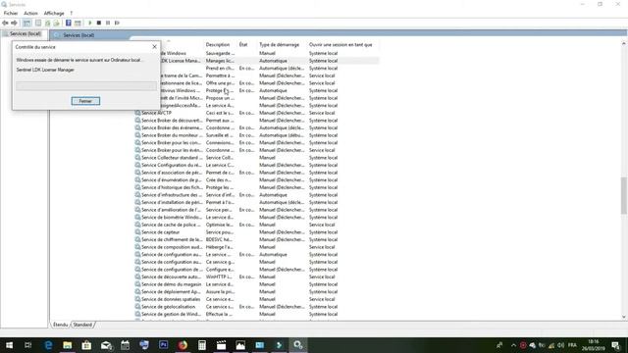Open the Photos app from the taskbar

tap(240, 345)
